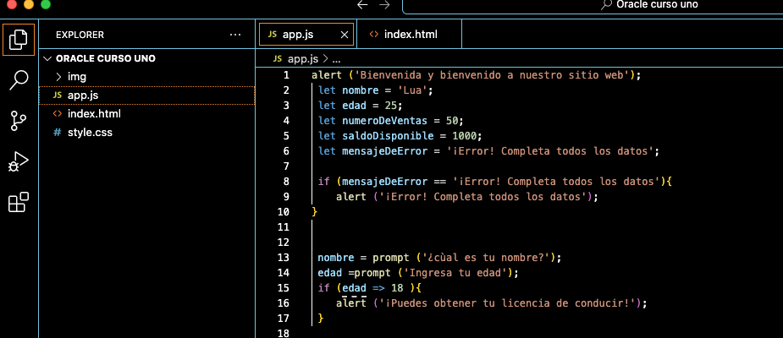The width and height of the screenshot is (783, 338).
Task: Click underlined edad on line 15
Action: (354, 287)
